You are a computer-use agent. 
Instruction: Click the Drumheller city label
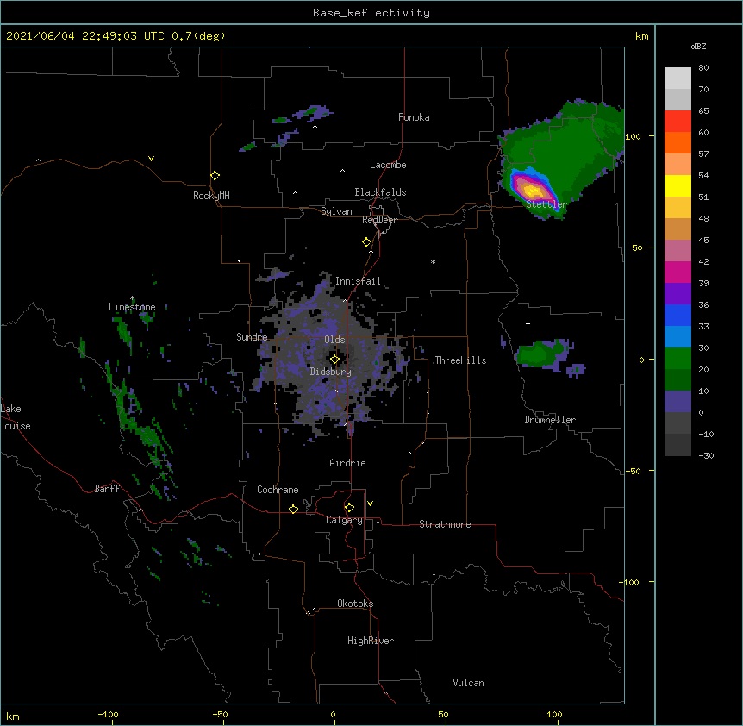550,420
